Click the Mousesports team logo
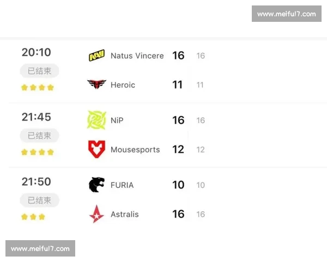This screenshot has width=327, height=262. coord(96,149)
